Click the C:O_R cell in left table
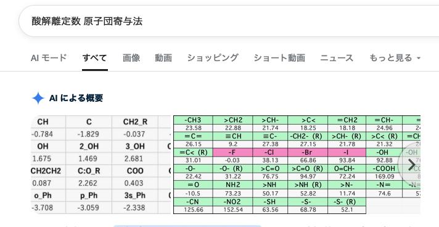Image resolution: width=439 pixels, height=227 pixels. click(89, 171)
